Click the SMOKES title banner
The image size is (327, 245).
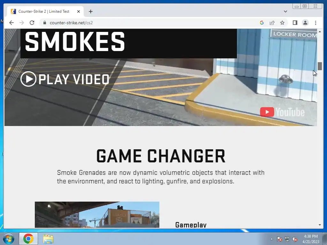coord(129,43)
